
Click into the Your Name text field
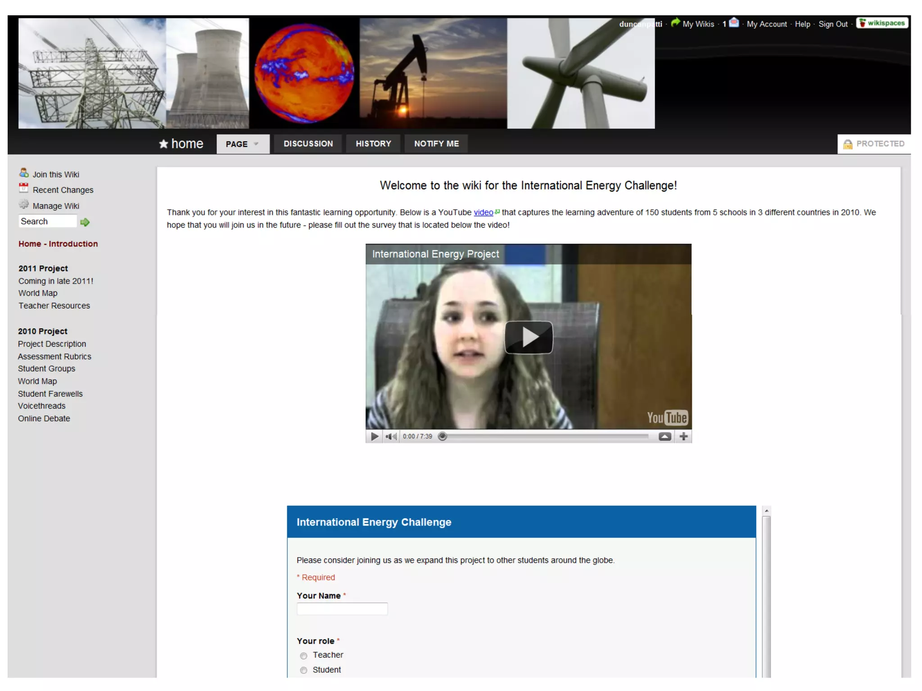coord(342,609)
